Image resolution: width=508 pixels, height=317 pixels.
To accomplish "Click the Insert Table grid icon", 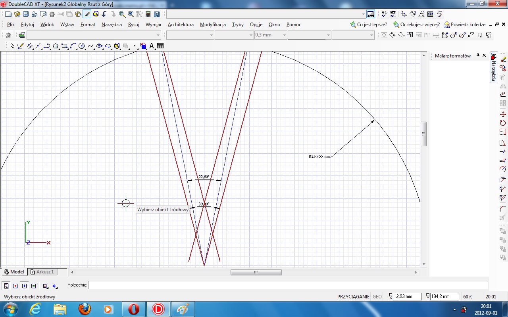I will [x=160, y=46].
